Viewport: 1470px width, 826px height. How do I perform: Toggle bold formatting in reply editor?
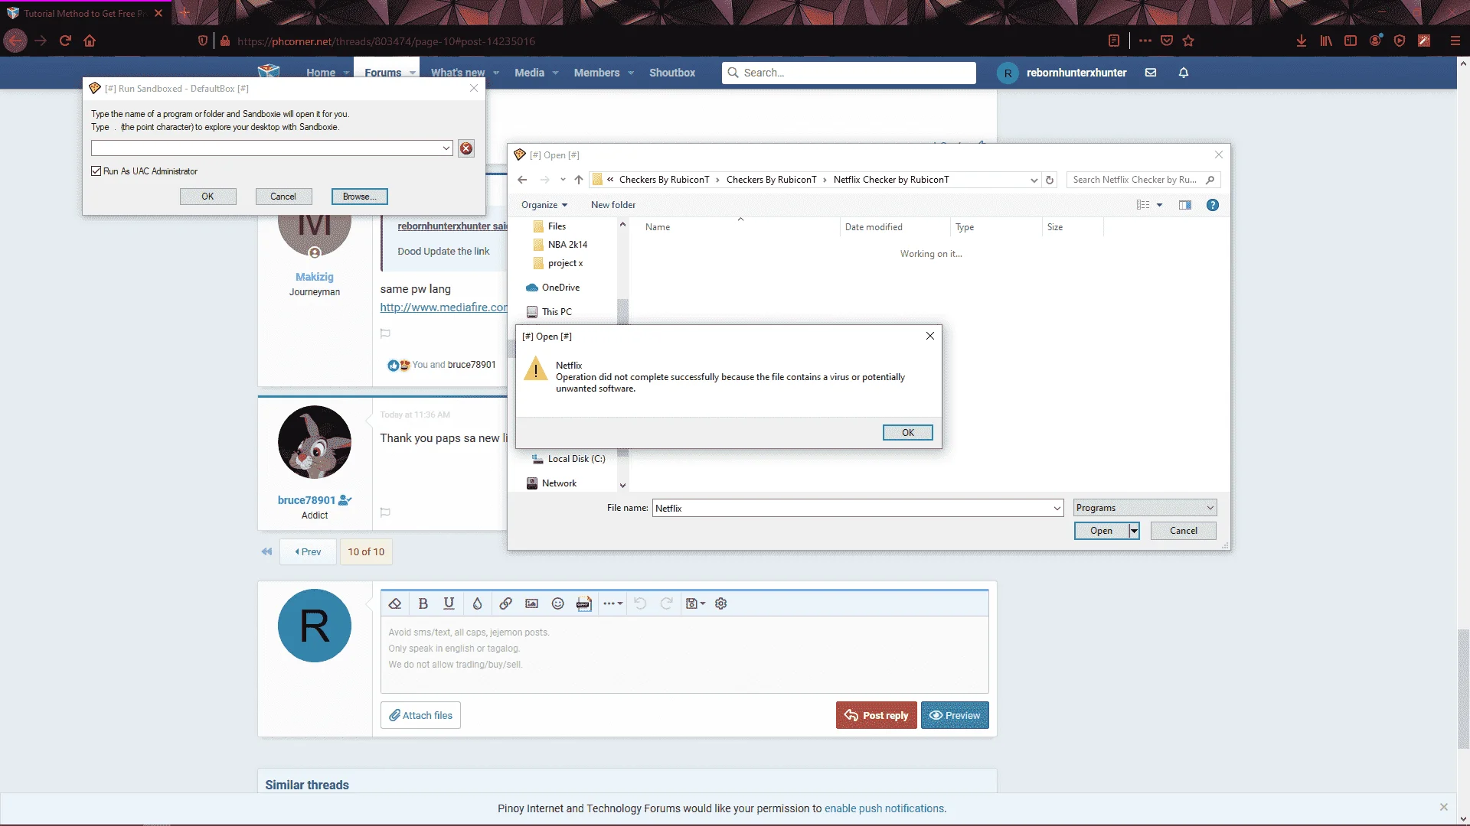(423, 603)
